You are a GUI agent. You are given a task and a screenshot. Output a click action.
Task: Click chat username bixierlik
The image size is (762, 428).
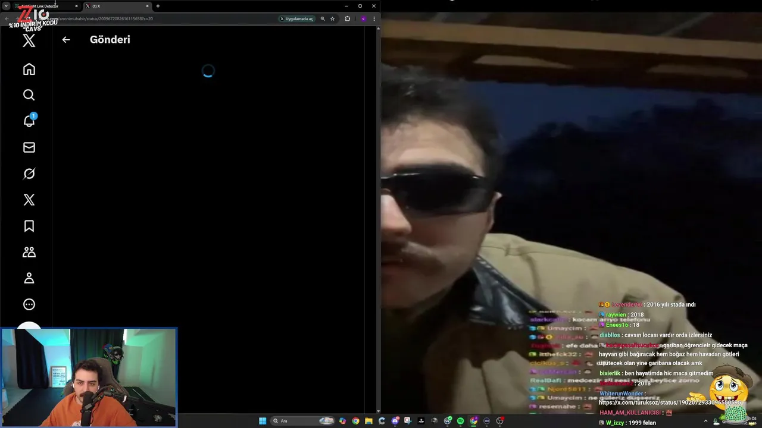(x=610, y=373)
